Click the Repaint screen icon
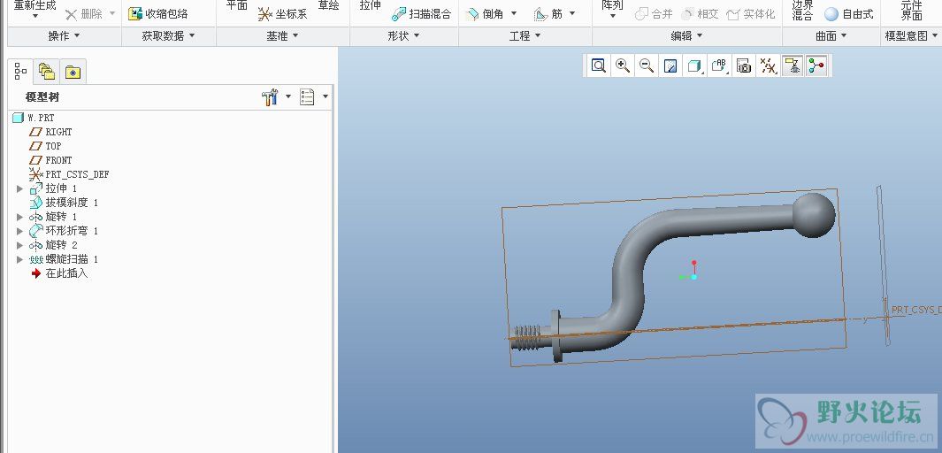 tap(670, 65)
